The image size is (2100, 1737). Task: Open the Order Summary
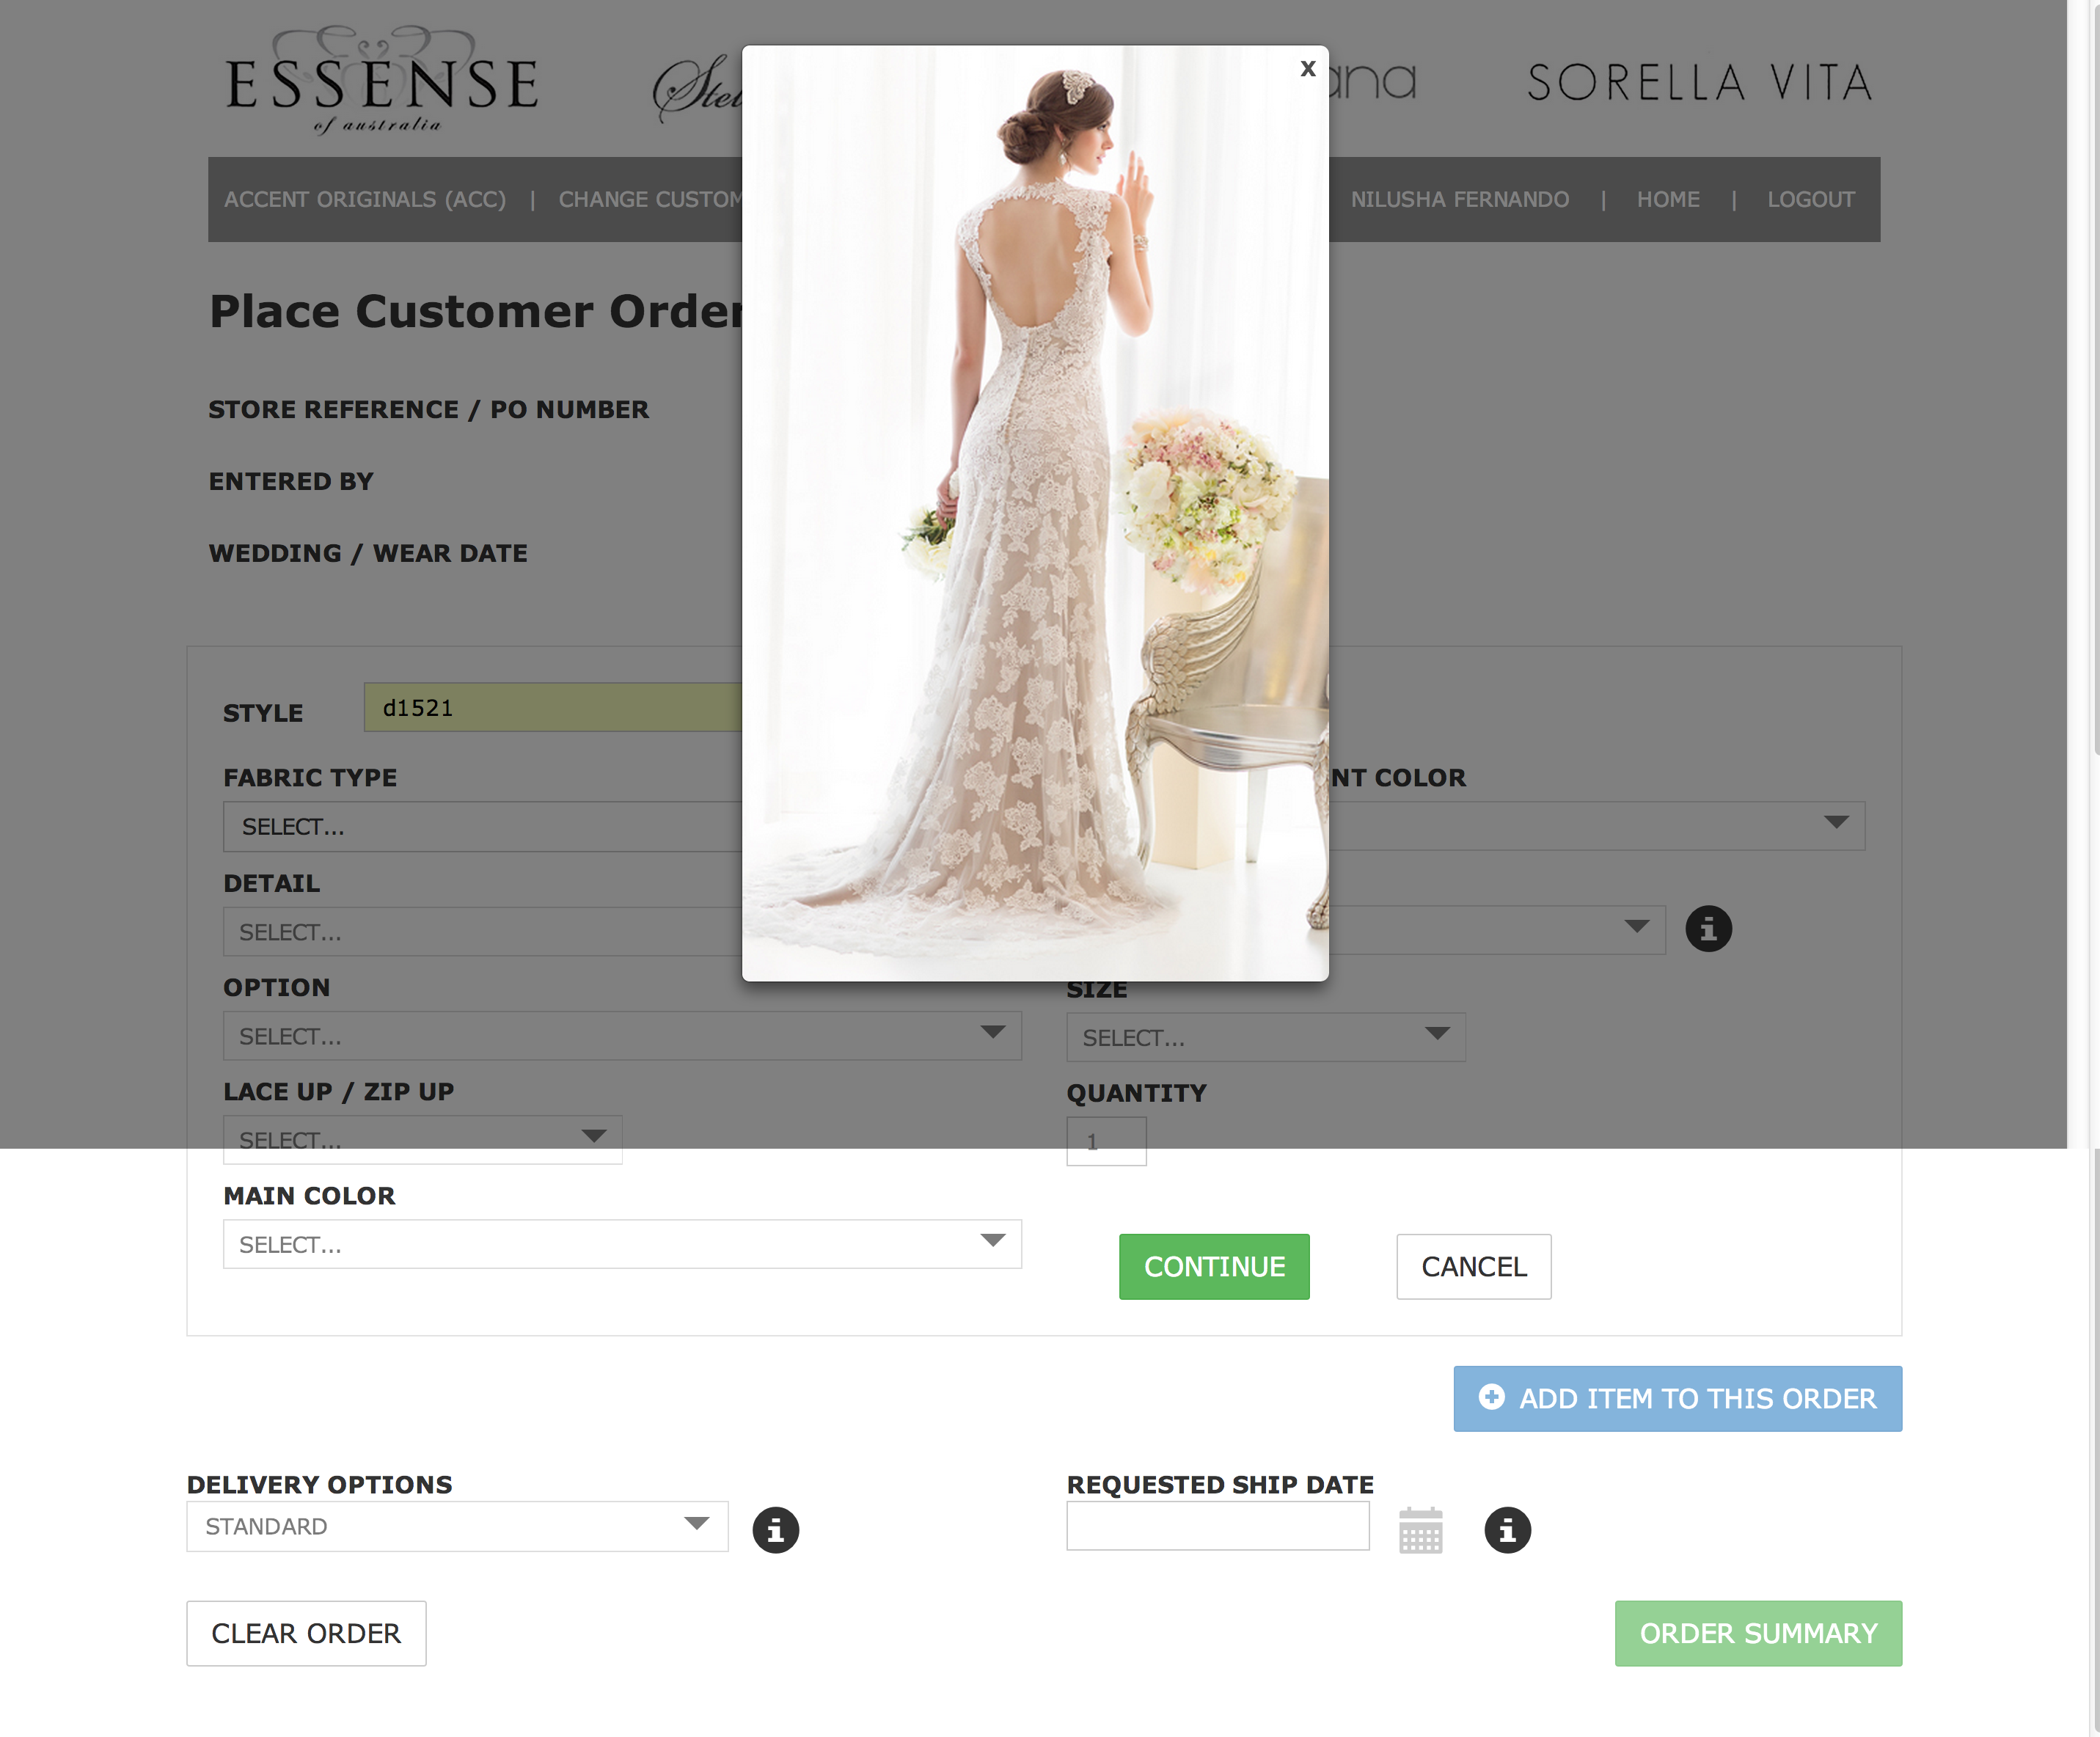coord(1758,1633)
